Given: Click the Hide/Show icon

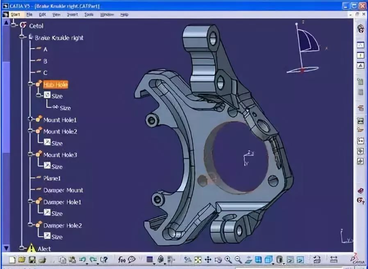Looking at the screenshot, I should (x=290, y=260).
